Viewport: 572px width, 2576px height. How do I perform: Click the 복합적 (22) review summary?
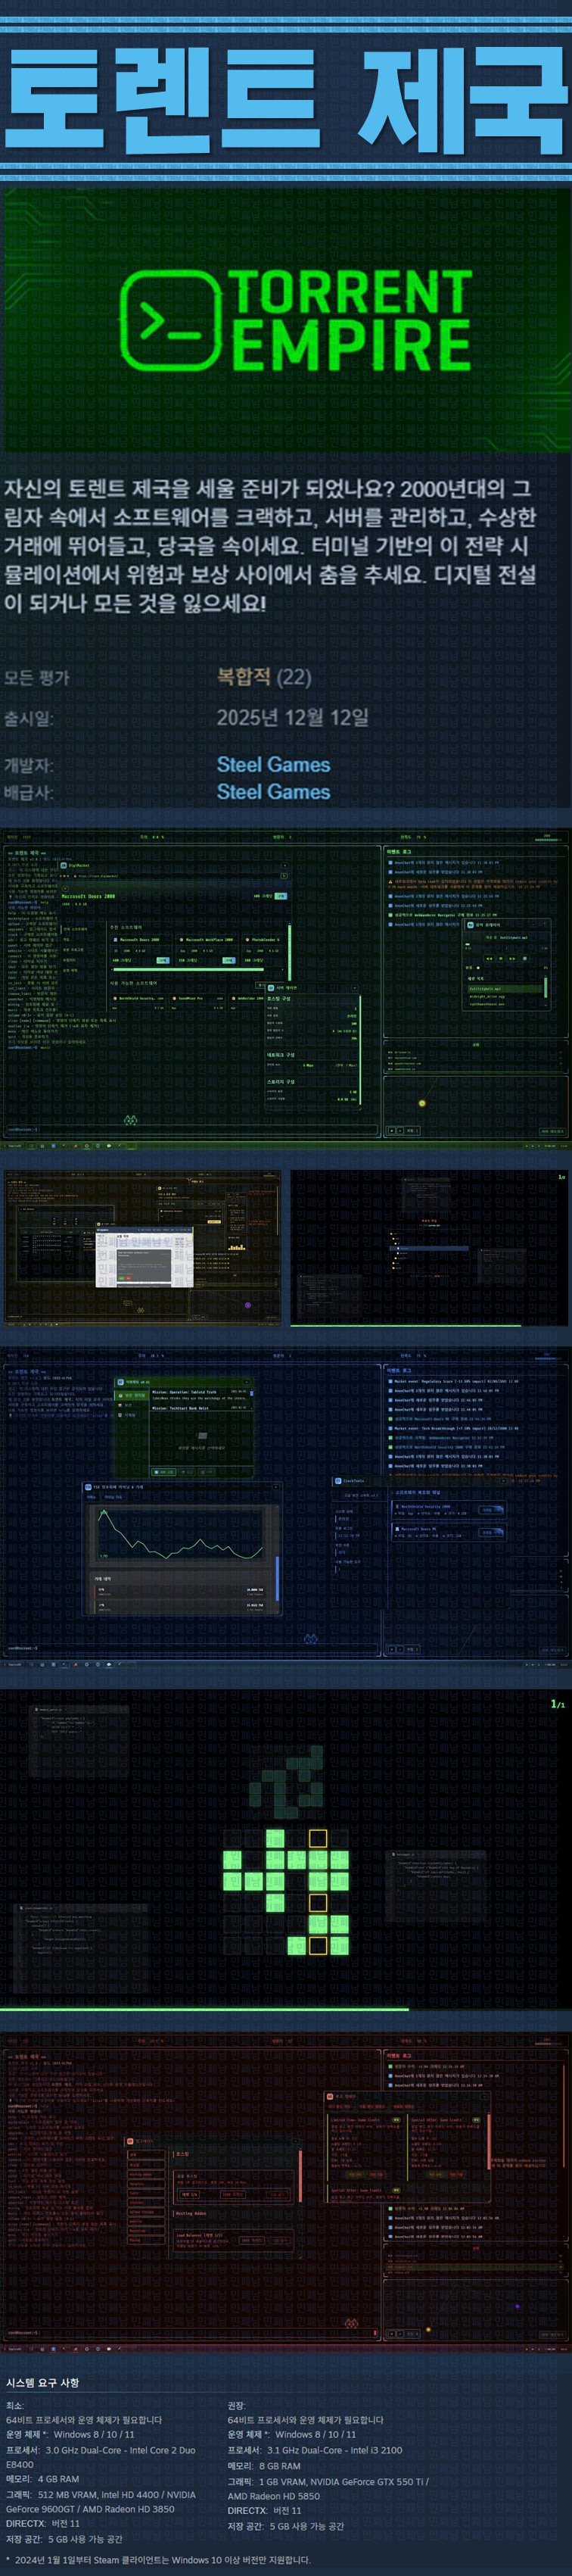click(264, 677)
